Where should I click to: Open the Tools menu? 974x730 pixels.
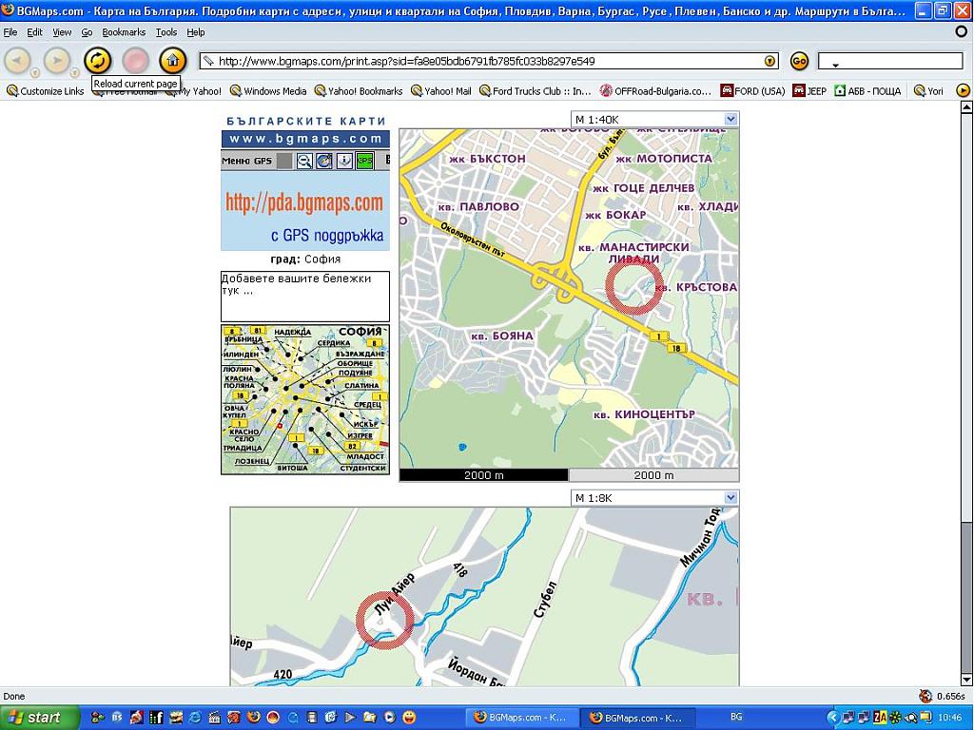coord(166,32)
